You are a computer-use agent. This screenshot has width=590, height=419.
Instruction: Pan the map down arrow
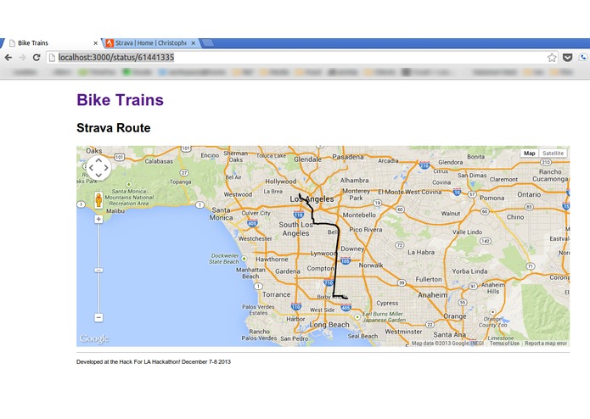click(98, 176)
